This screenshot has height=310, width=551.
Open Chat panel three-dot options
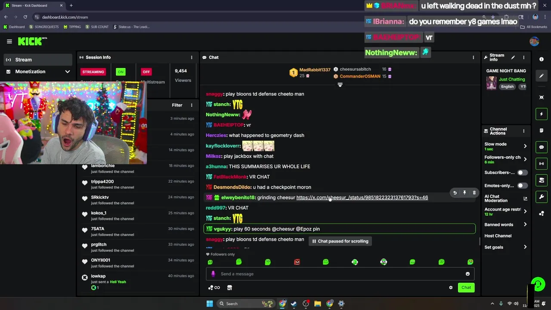(473, 57)
